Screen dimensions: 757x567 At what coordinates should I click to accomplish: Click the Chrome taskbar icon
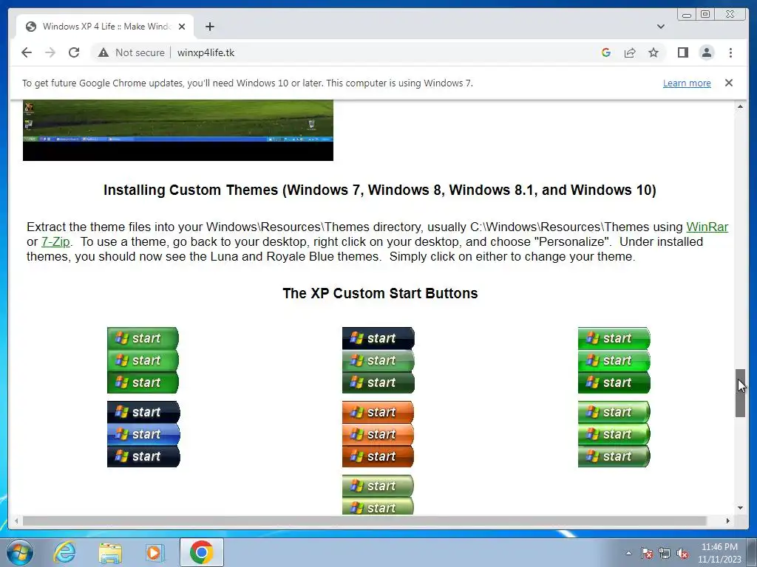(201, 552)
